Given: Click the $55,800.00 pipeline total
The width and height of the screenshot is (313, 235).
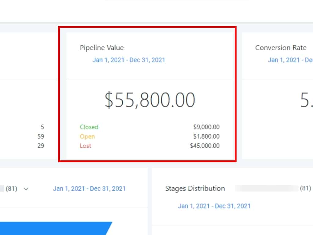Looking at the screenshot, I should point(150,100).
